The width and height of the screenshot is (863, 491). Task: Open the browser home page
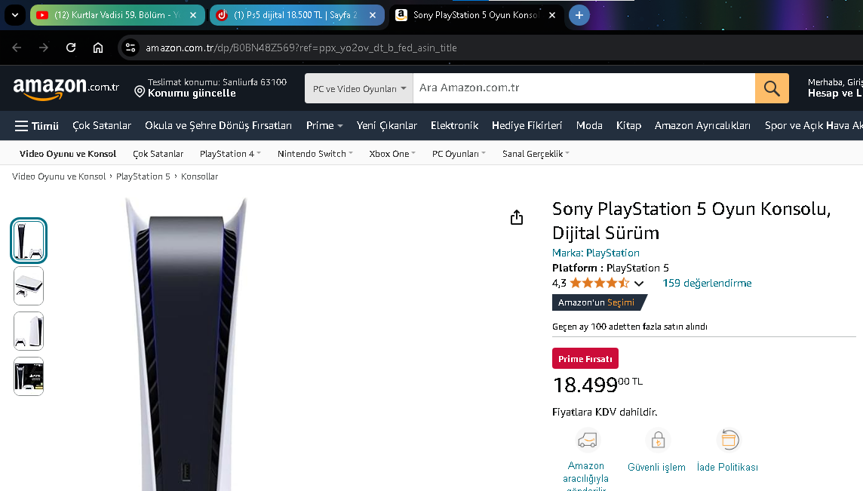point(98,48)
